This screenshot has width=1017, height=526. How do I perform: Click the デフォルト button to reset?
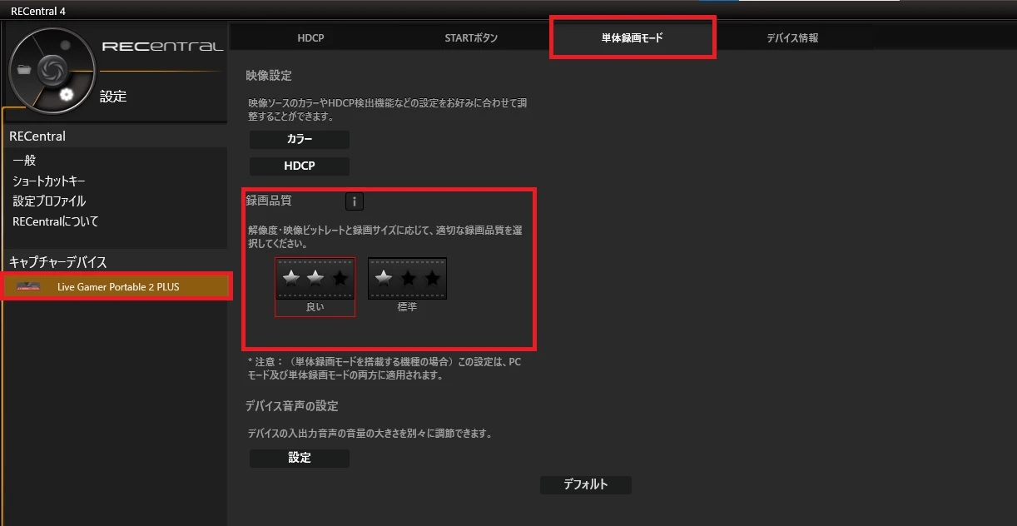pos(585,484)
